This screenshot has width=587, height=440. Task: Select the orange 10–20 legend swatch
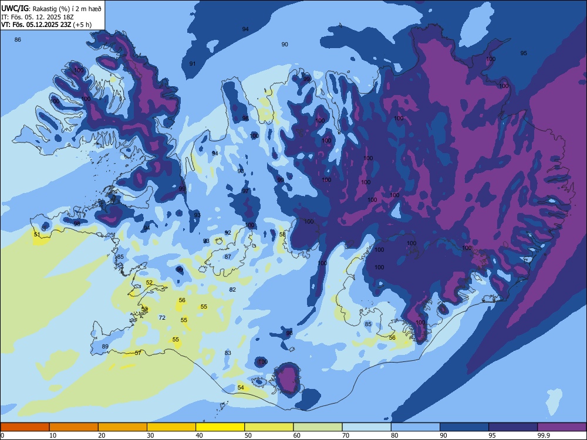point(74,427)
